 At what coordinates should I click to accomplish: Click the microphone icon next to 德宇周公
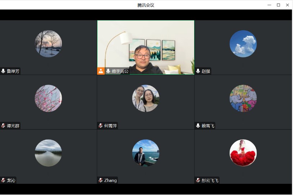tap(108, 71)
